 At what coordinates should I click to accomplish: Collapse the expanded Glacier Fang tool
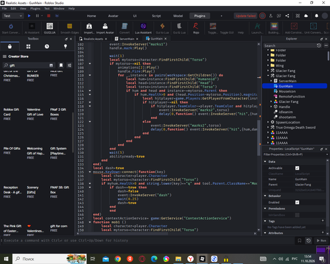268,76
